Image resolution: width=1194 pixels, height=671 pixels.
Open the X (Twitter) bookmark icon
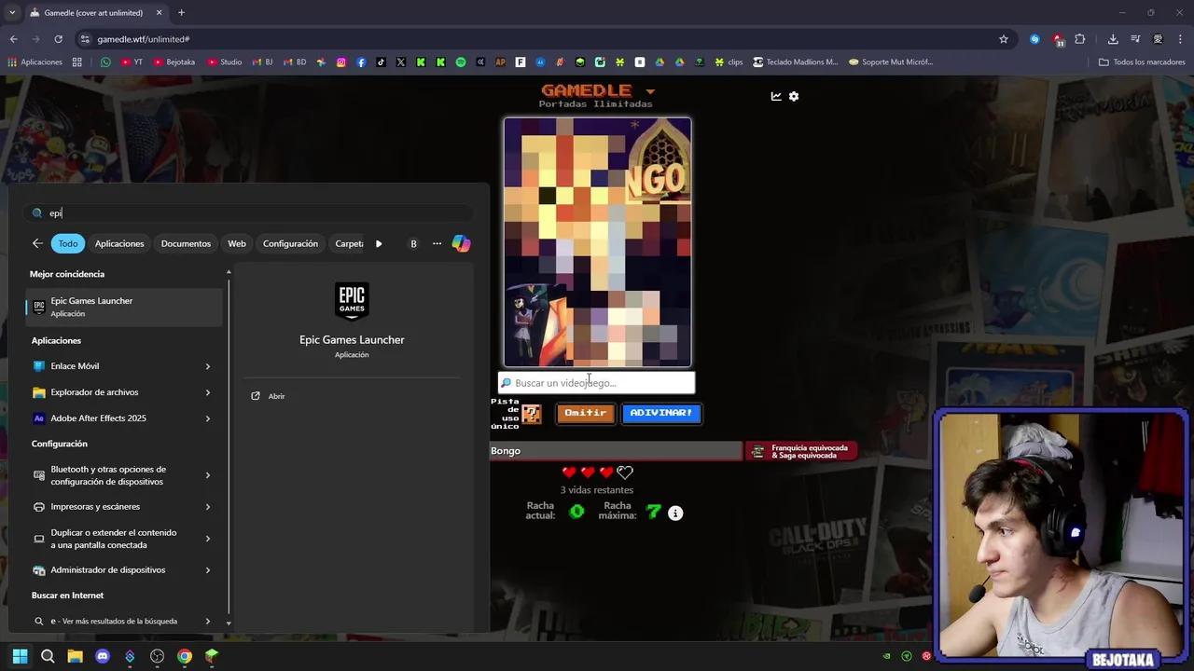[401, 62]
